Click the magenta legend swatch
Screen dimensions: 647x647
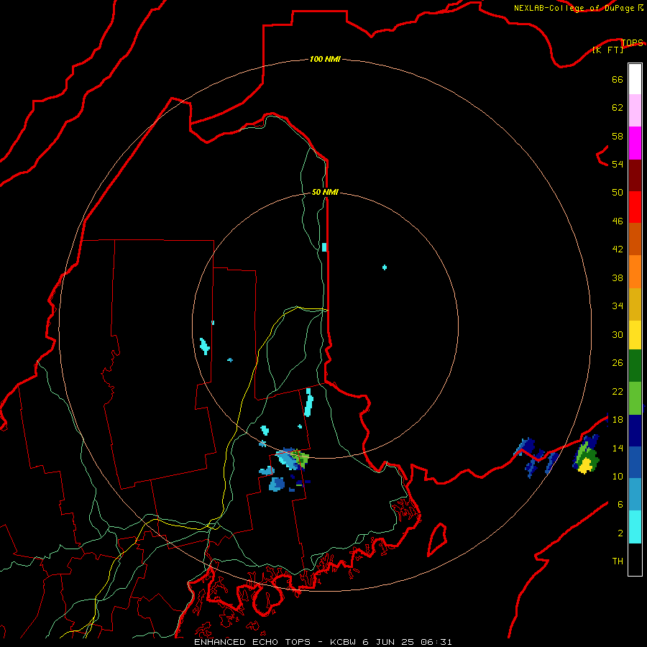(635, 143)
